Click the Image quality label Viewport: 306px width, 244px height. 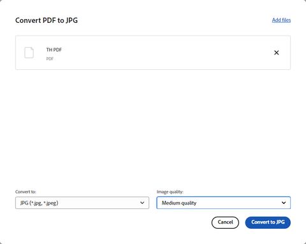click(x=170, y=192)
